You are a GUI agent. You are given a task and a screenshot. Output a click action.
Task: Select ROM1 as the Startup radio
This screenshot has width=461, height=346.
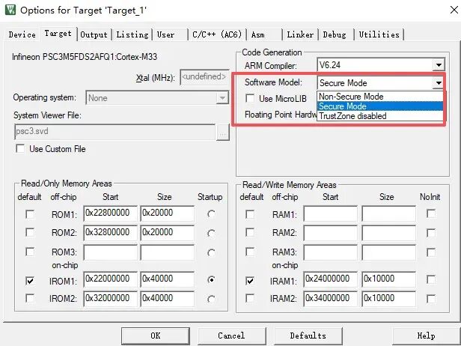211,214
